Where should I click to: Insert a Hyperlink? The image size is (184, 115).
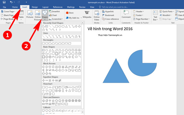(x=108, y=11)
